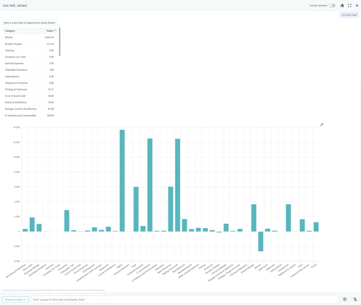Click the expense table's vertical scrollbar
This screenshot has width=361, height=305.
click(60, 42)
